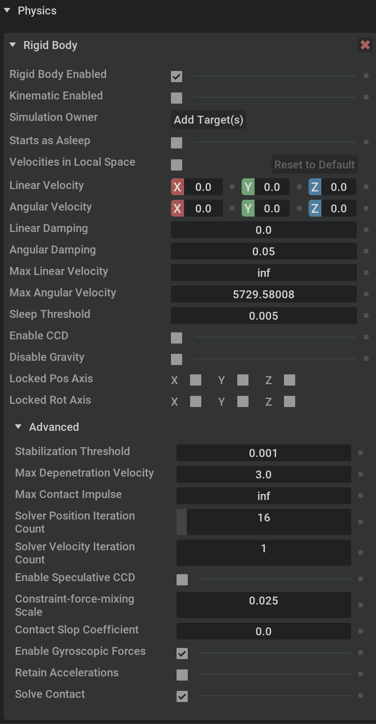376x724 pixels.
Task: Collapse the Rigid Body panel
Action: click(13, 45)
